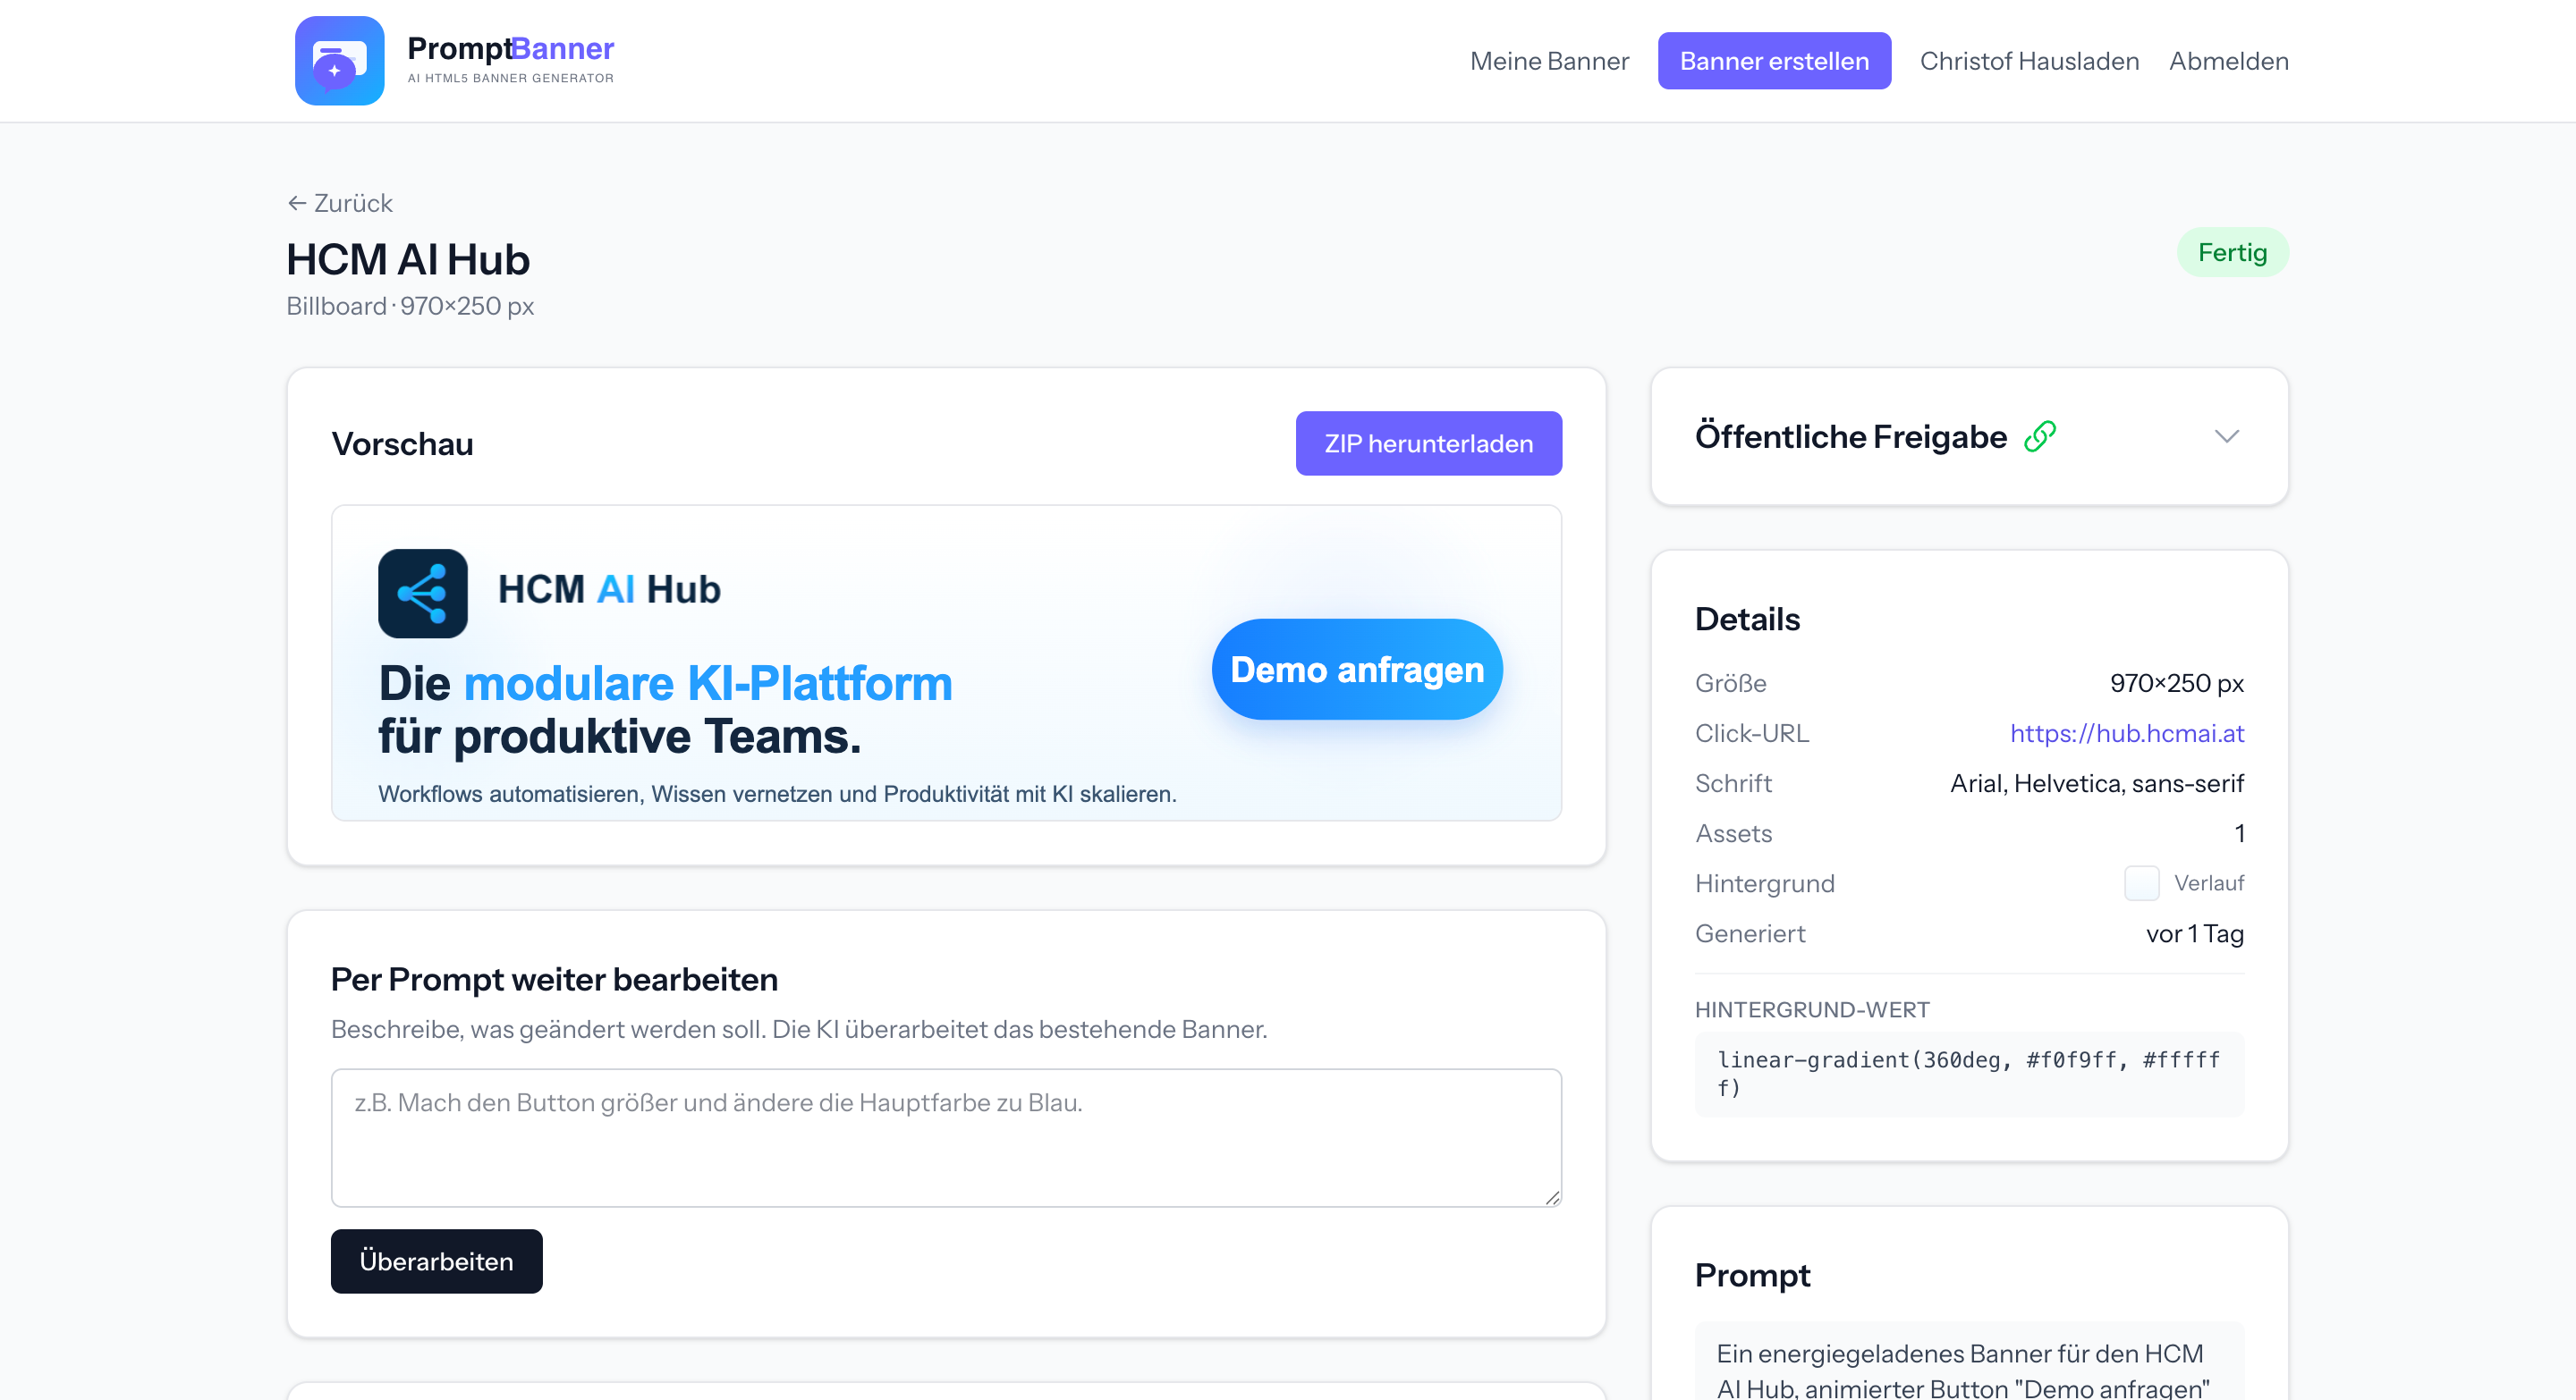Click Abmelden to log out
This screenshot has height=1400, width=2576.
[2228, 61]
